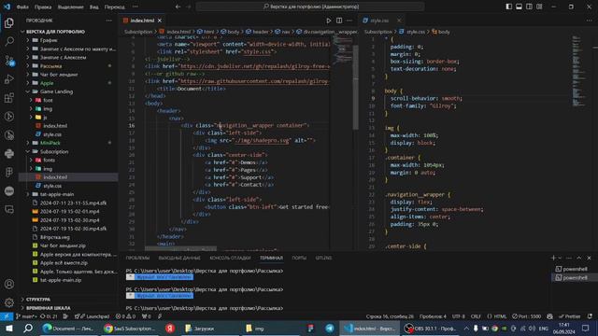This screenshot has height=336, width=598.
Task: Switch to the ПРОБЛЕМЫ panel tab
Action: (x=137, y=258)
